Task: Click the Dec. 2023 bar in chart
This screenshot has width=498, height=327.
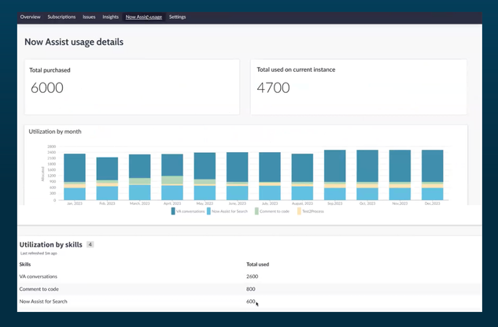Action: tap(432, 175)
